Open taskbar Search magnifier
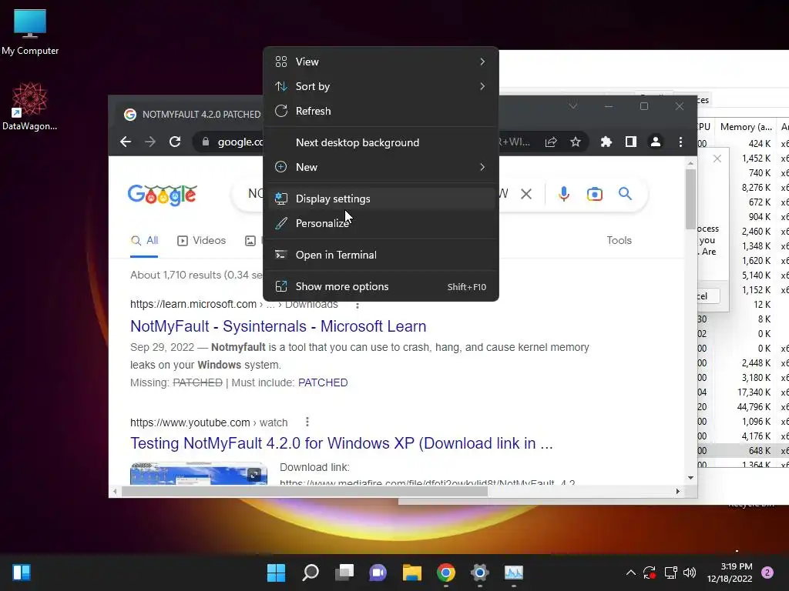This screenshot has height=591, width=789. pos(311,573)
